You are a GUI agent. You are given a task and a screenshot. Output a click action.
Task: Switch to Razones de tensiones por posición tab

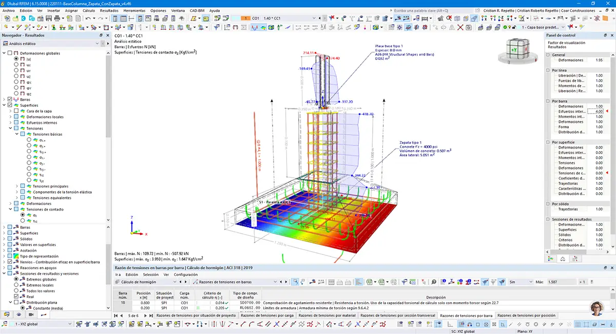(x=526, y=315)
